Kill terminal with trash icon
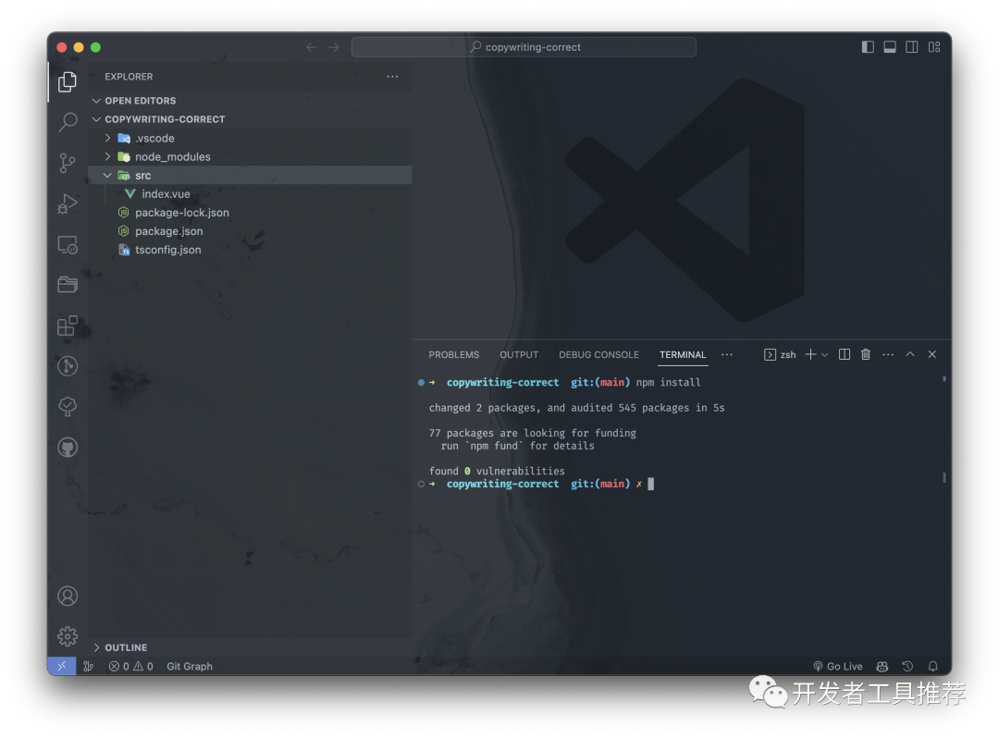 (866, 354)
